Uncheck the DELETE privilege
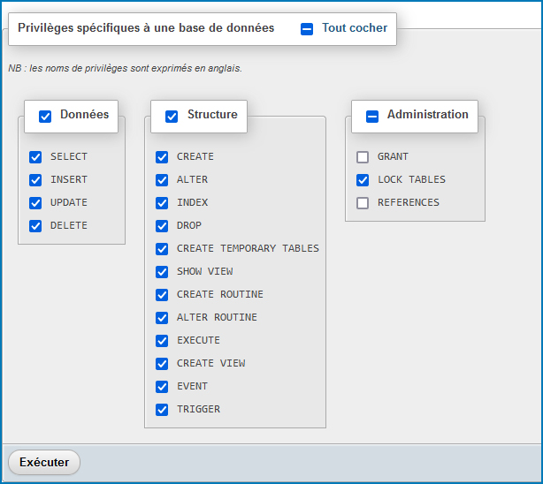 tap(35, 226)
